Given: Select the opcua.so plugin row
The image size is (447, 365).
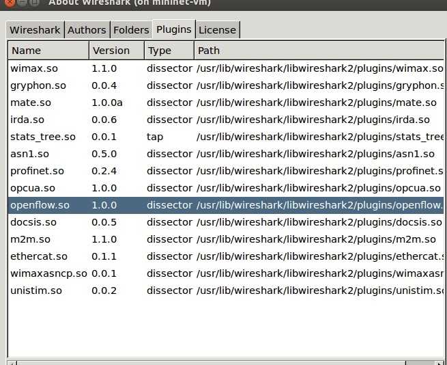Looking at the screenshot, I should tap(226, 188).
